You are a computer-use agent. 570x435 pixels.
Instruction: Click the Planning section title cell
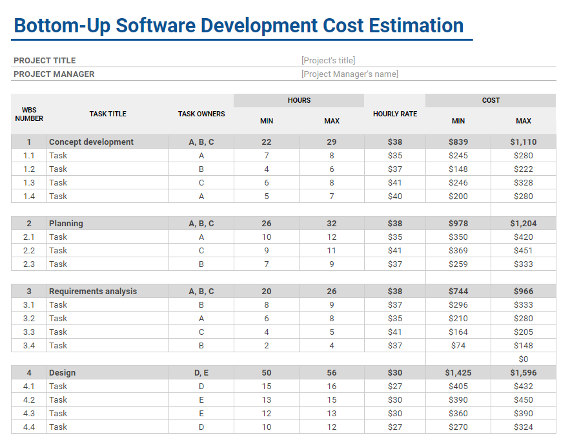(x=66, y=223)
